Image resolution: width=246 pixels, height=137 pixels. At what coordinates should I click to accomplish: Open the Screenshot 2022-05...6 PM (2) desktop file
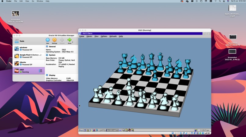coord(232,55)
